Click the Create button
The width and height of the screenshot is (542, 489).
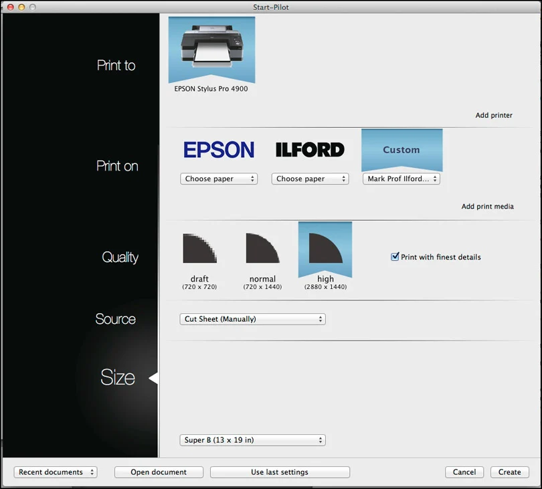coord(509,472)
